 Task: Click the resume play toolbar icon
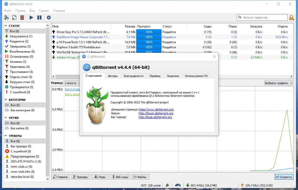[31, 18]
